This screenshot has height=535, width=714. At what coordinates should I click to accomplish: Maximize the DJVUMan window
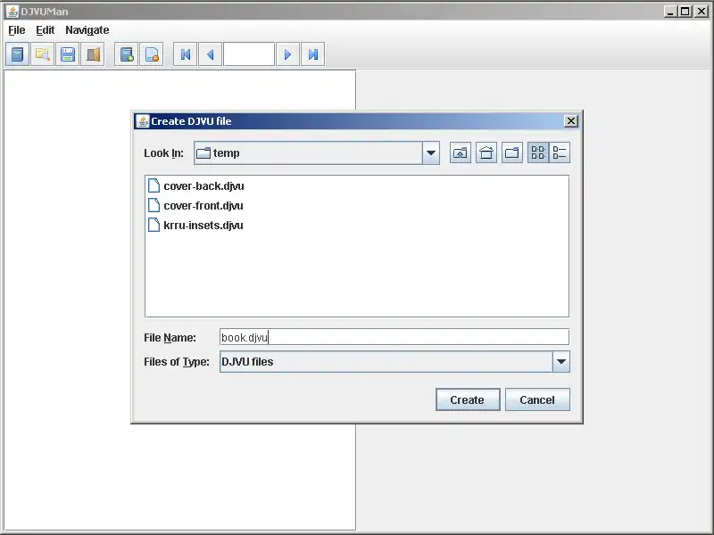(x=685, y=12)
